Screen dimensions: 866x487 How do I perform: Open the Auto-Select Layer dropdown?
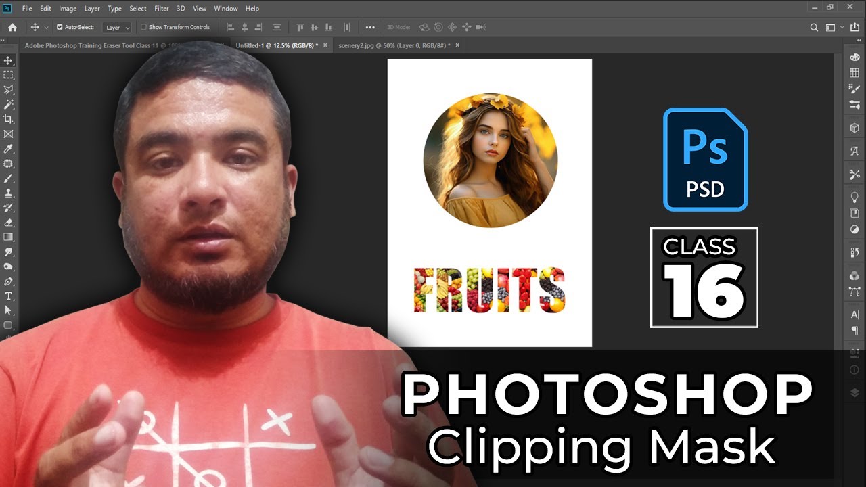tap(117, 28)
